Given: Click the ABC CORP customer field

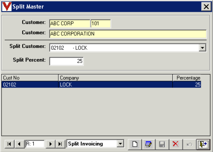Looking at the screenshot, I should coord(70,23).
